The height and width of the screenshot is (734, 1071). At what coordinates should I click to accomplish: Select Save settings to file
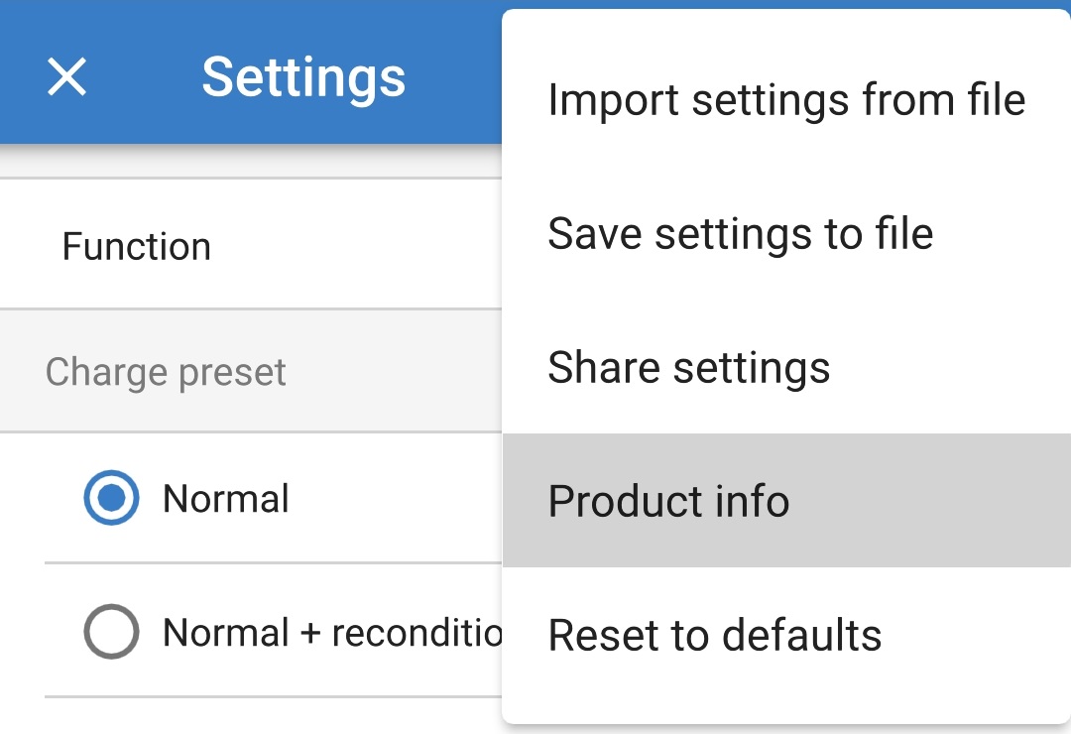click(x=740, y=234)
